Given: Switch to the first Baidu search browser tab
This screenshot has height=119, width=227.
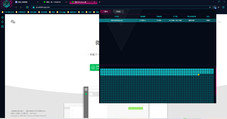Looking at the screenshot, I should coord(27,2).
